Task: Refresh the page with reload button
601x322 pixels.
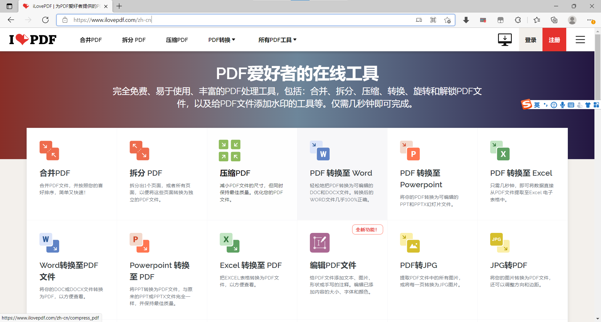Action: (45, 20)
